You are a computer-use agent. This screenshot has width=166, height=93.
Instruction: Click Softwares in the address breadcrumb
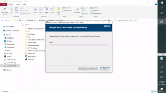pyautogui.click(x=42, y=20)
